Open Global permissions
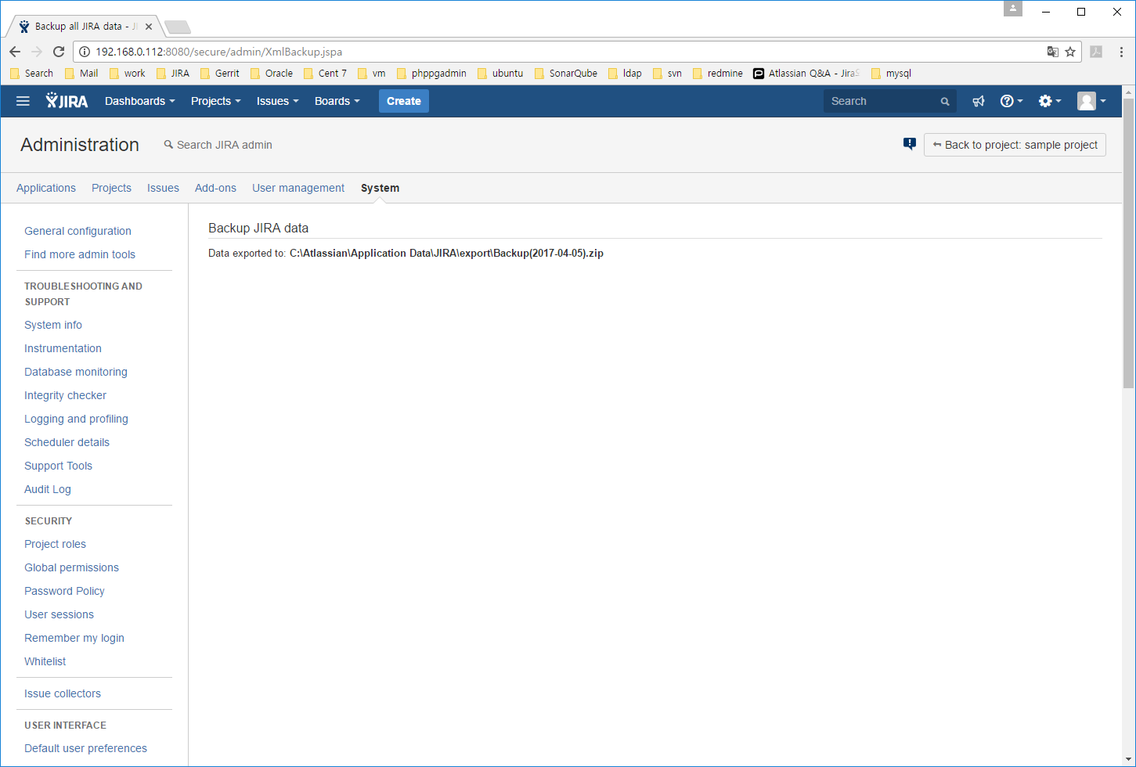Viewport: 1136px width, 767px height. pyautogui.click(x=71, y=567)
